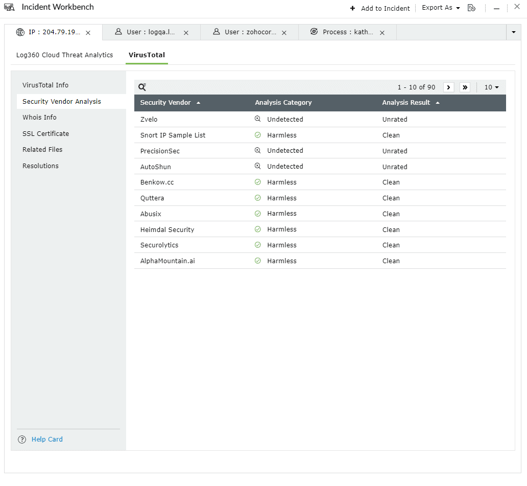Click the plus icon for Add to Incident
Viewport: 527px width, 486px height.
[x=352, y=8]
